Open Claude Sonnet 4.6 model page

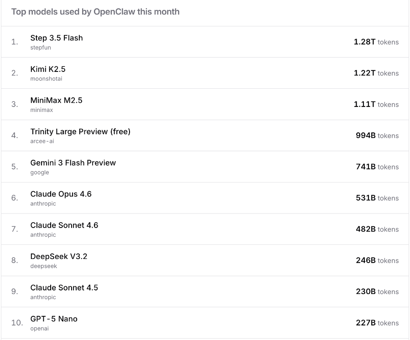click(x=64, y=225)
